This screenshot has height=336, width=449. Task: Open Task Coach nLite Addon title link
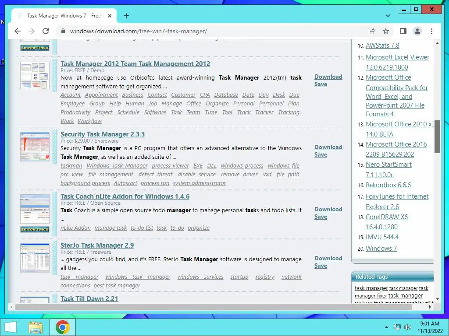(x=125, y=196)
